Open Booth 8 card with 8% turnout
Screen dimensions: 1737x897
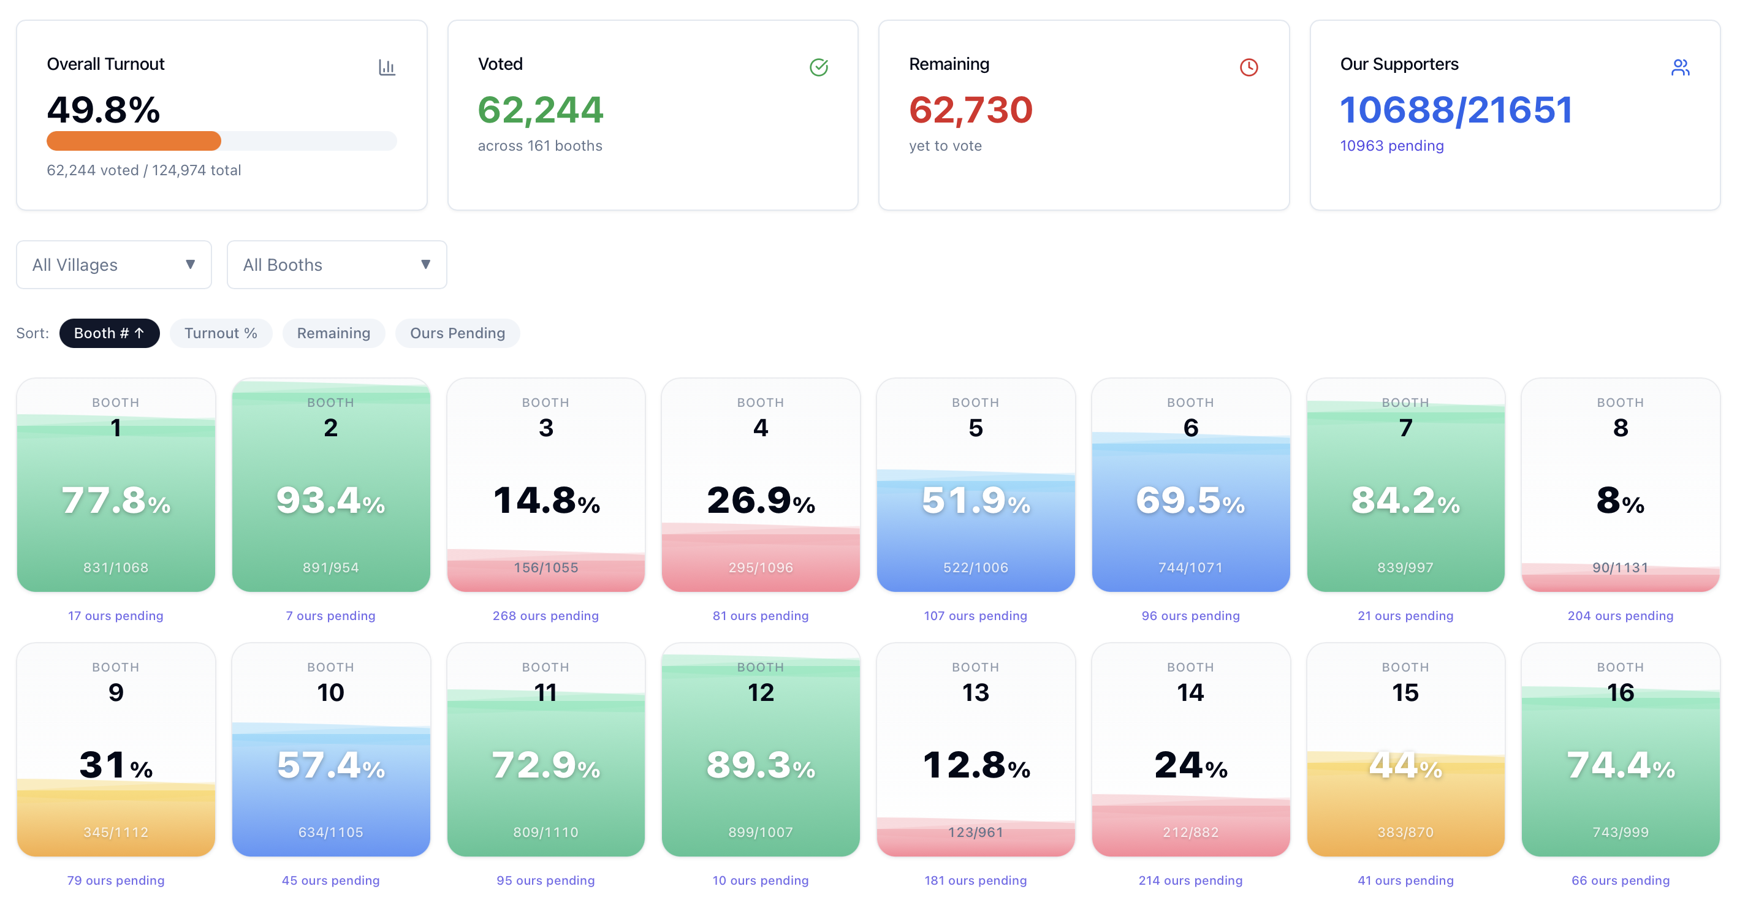(1620, 485)
